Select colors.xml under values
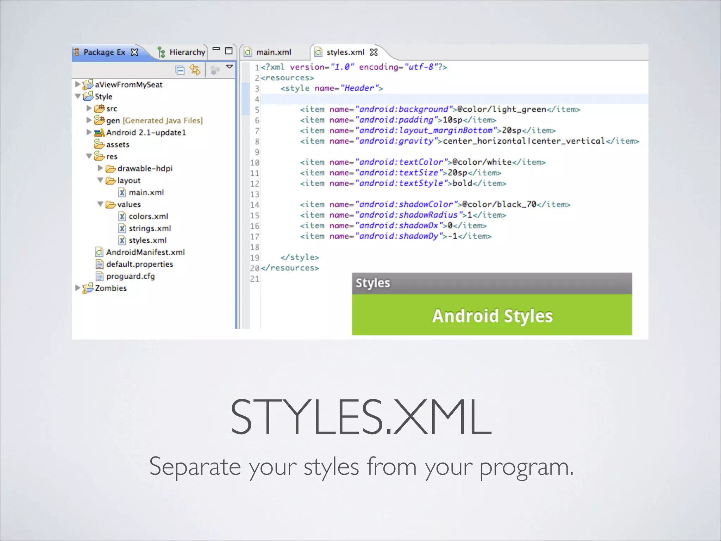Image resolution: width=721 pixels, height=541 pixels. (x=148, y=216)
